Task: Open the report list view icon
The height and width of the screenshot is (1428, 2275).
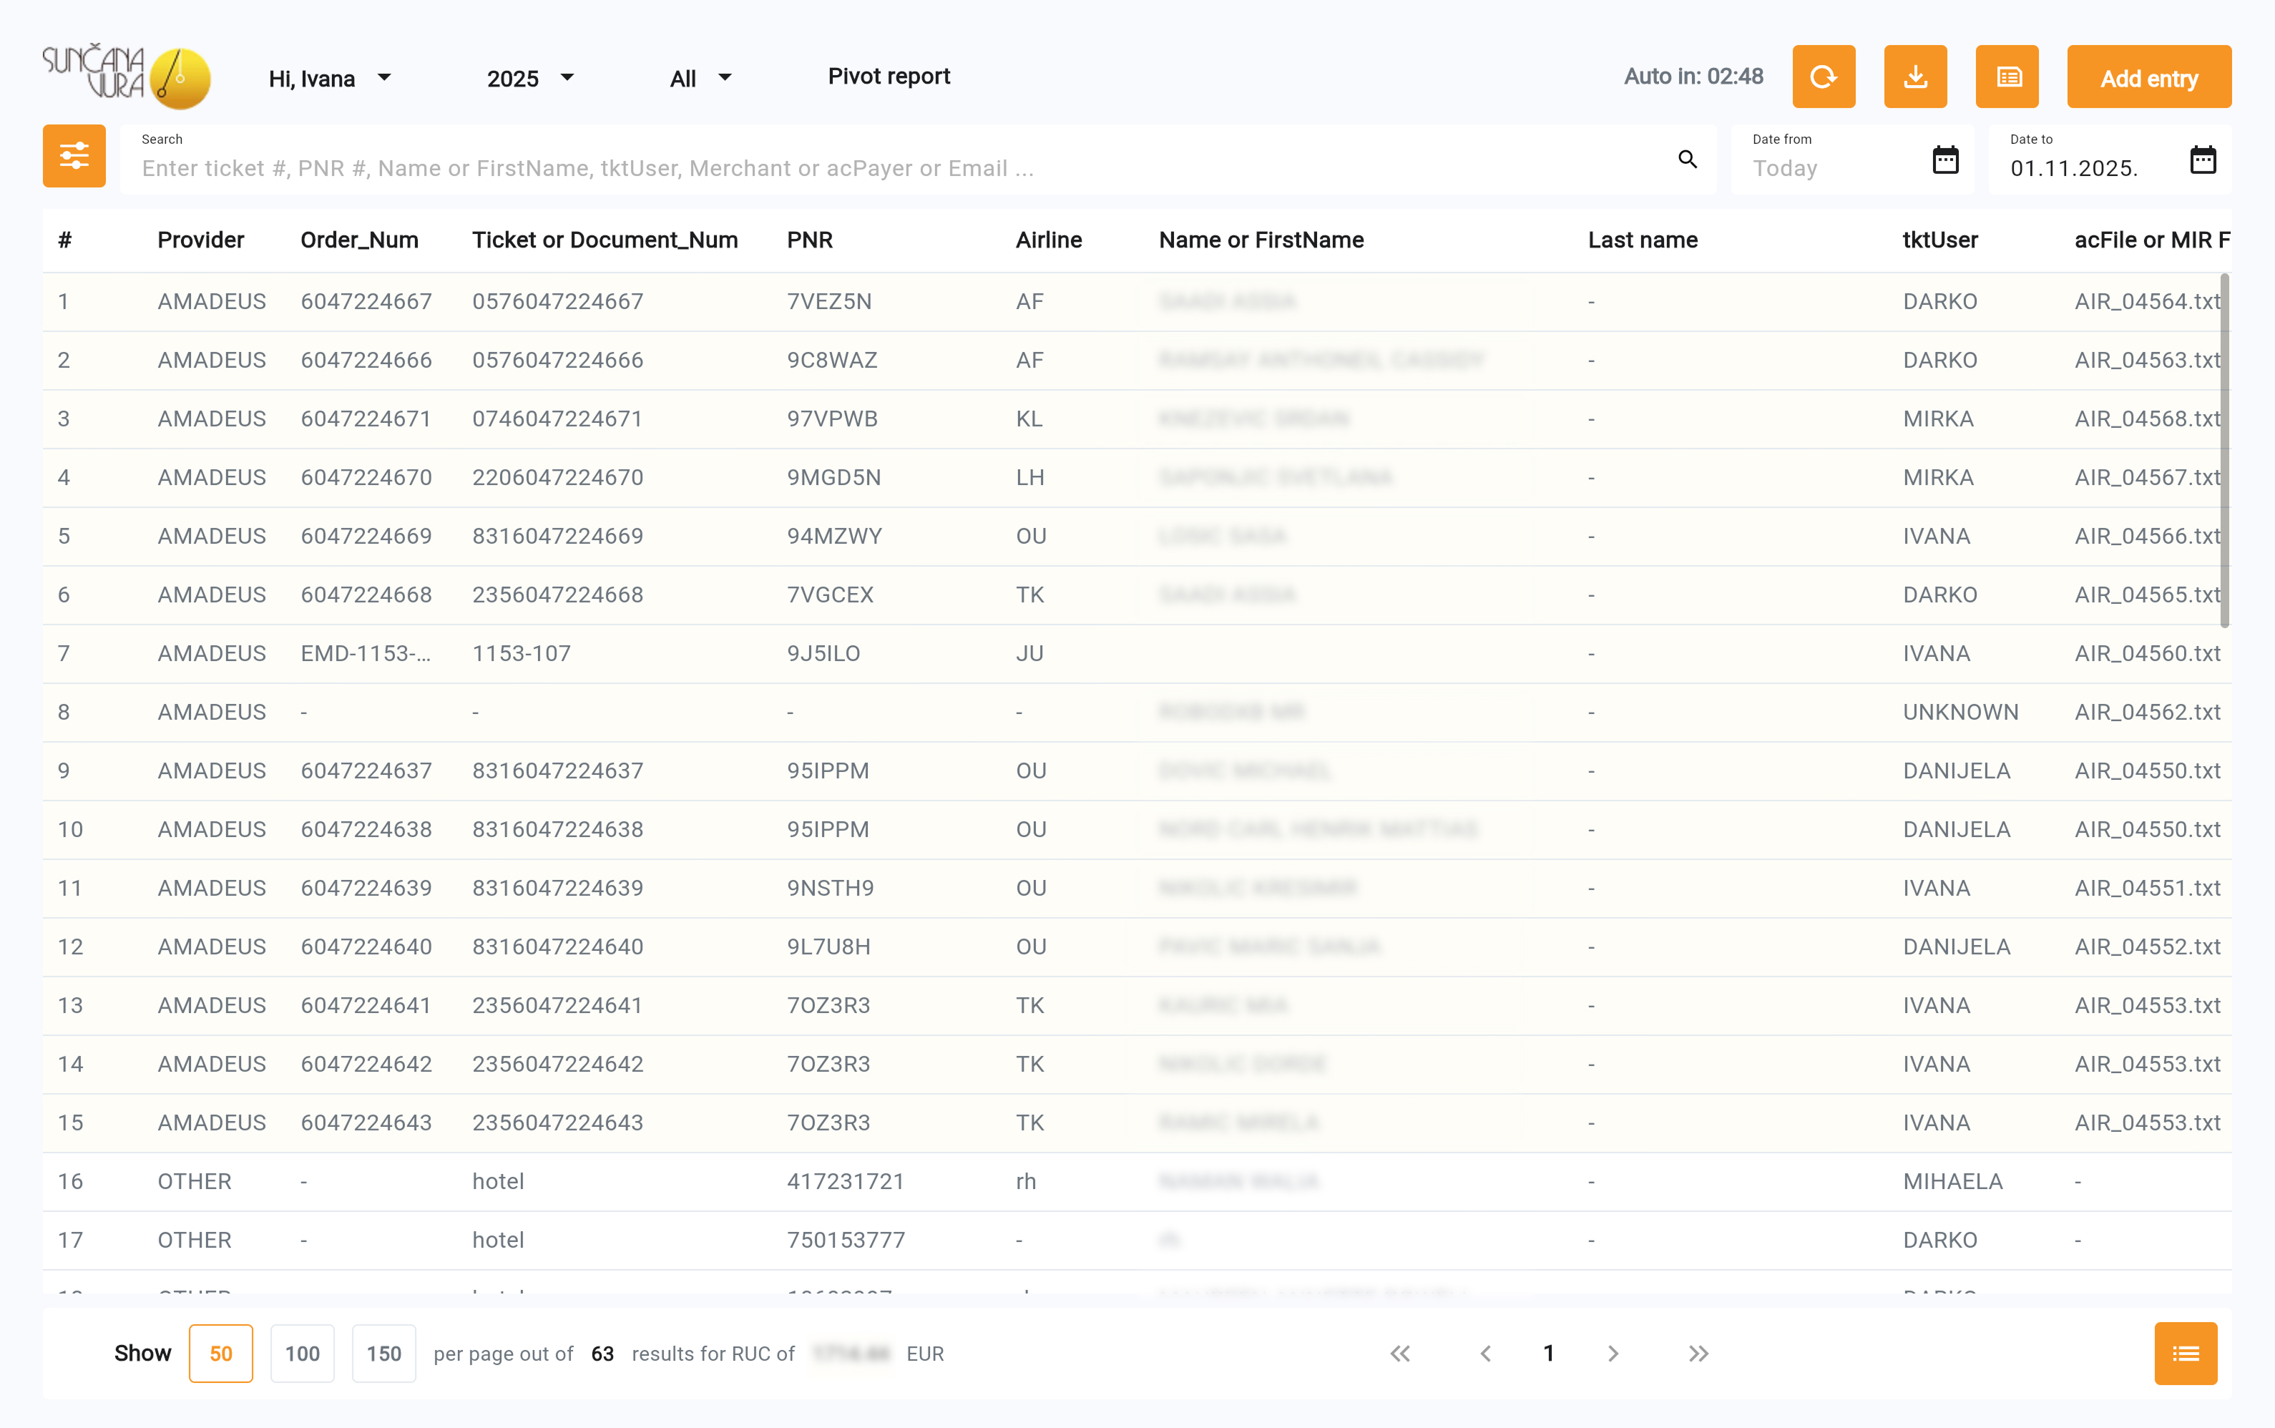Action: 2006,77
